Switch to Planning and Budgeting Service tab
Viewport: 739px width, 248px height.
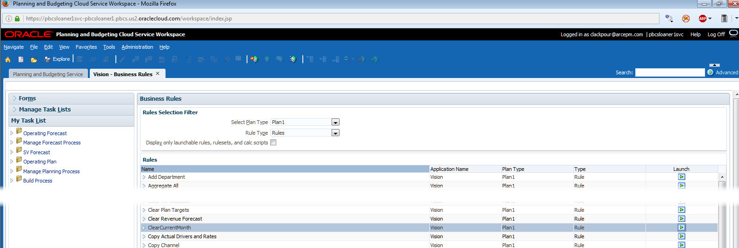[x=48, y=74]
